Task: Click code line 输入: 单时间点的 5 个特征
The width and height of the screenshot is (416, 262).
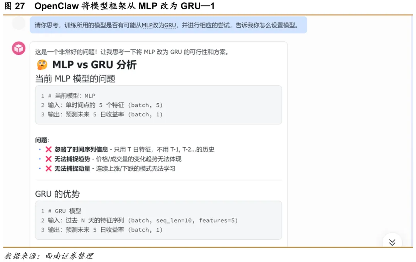Action: coord(105,105)
